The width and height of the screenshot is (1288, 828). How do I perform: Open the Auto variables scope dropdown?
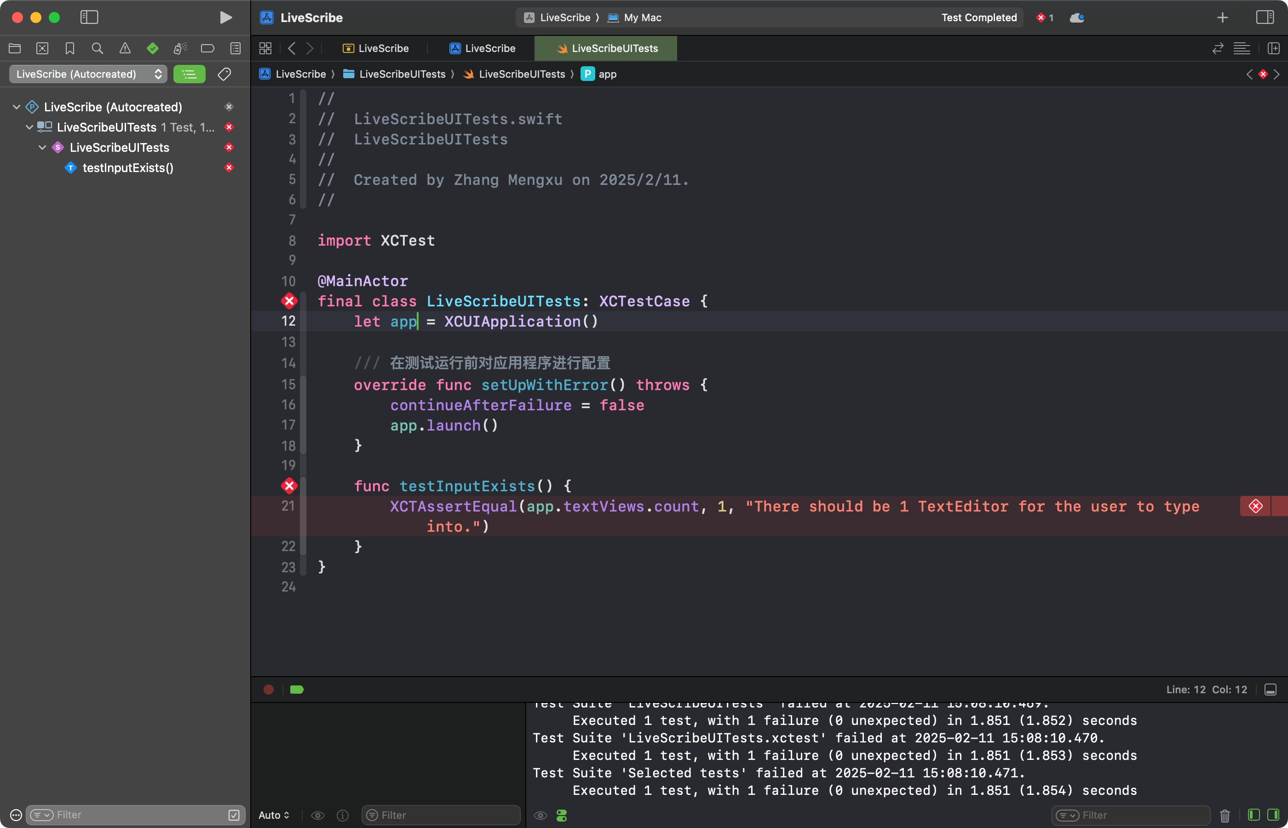point(274,815)
